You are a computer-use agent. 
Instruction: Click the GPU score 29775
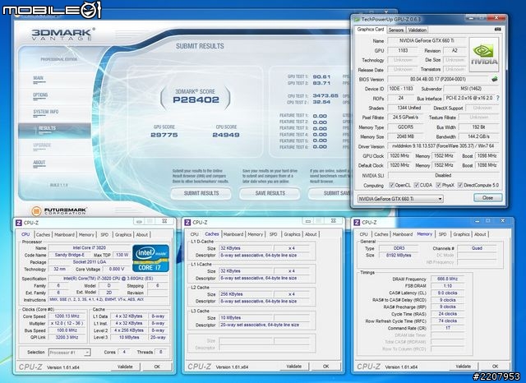click(x=164, y=135)
